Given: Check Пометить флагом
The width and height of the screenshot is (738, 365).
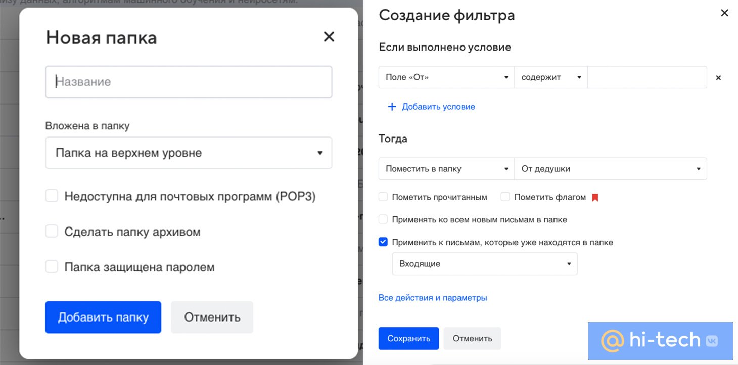Looking at the screenshot, I should click(x=505, y=197).
